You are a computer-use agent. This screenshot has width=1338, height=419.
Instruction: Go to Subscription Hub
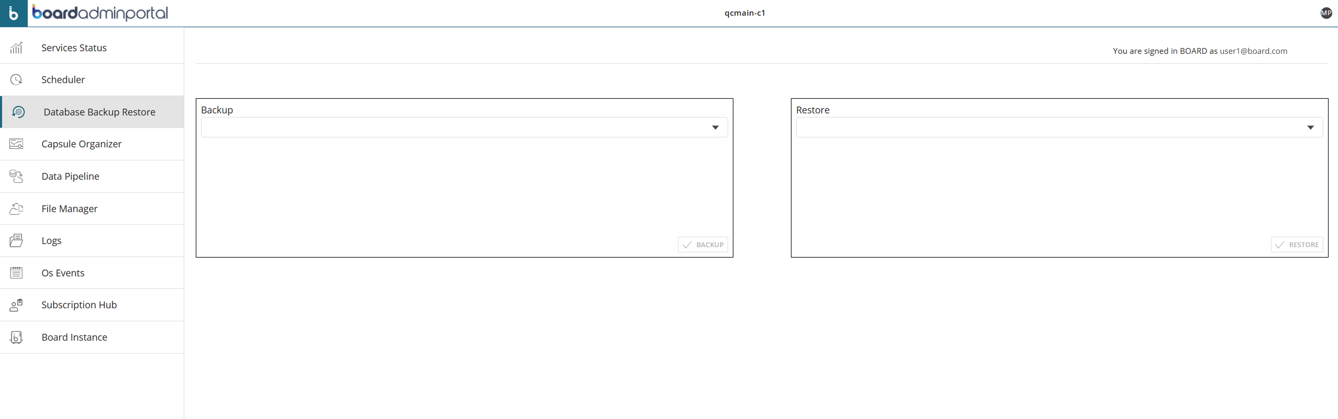point(92,305)
